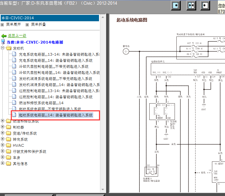Click the 菜单折叠 menu collapse icon
Viewport: 225px width, 196px height.
pos(27,25)
